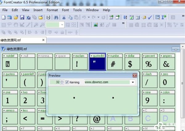Open the zoom level combo box arrow
Viewport: 185px width, 131px height.
tap(62, 25)
